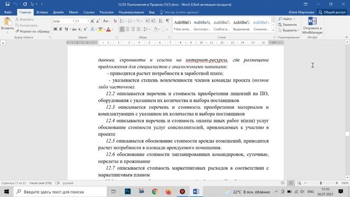Click the 'What do you want to do' search field
Screen dimensions: 350x197
[x=179, y=12]
